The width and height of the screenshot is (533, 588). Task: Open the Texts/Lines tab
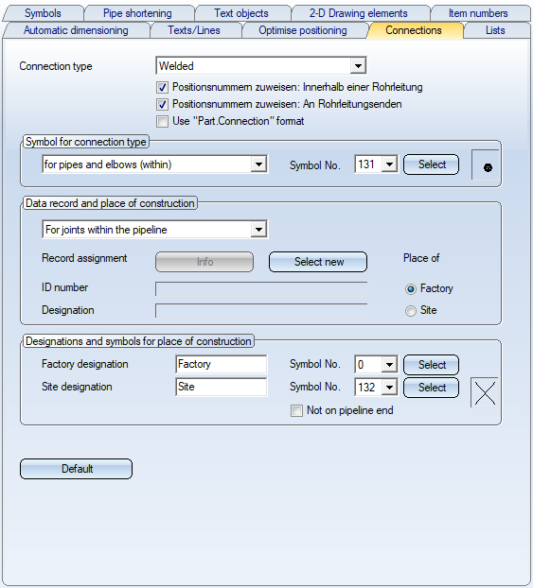[194, 30]
